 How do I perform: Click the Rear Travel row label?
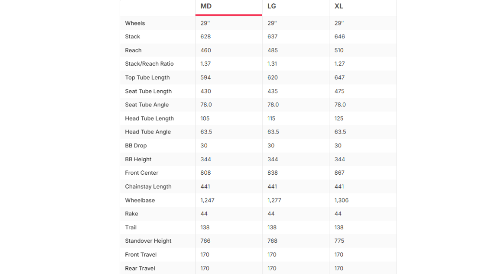(x=140, y=268)
